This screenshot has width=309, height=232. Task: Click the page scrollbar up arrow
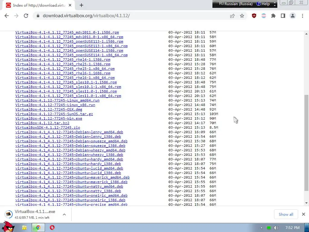pos(307,34)
